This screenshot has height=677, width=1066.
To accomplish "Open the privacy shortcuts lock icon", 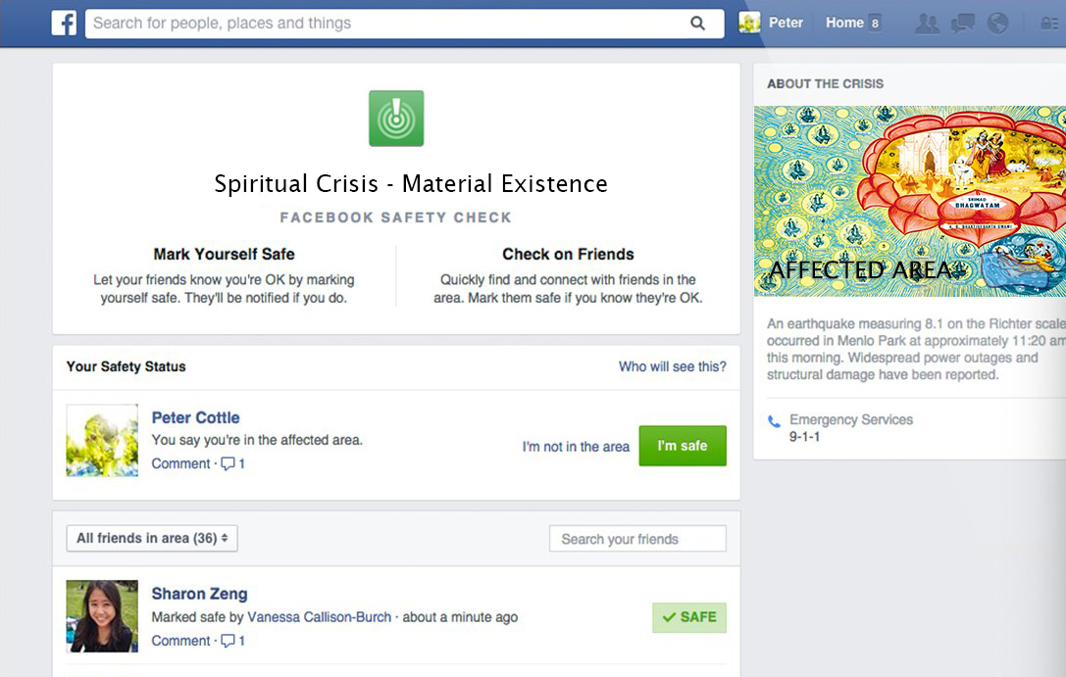I will click(x=1053, y=24).
